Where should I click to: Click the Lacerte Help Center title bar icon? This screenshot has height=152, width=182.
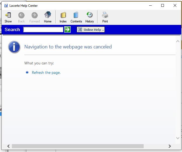6,5
